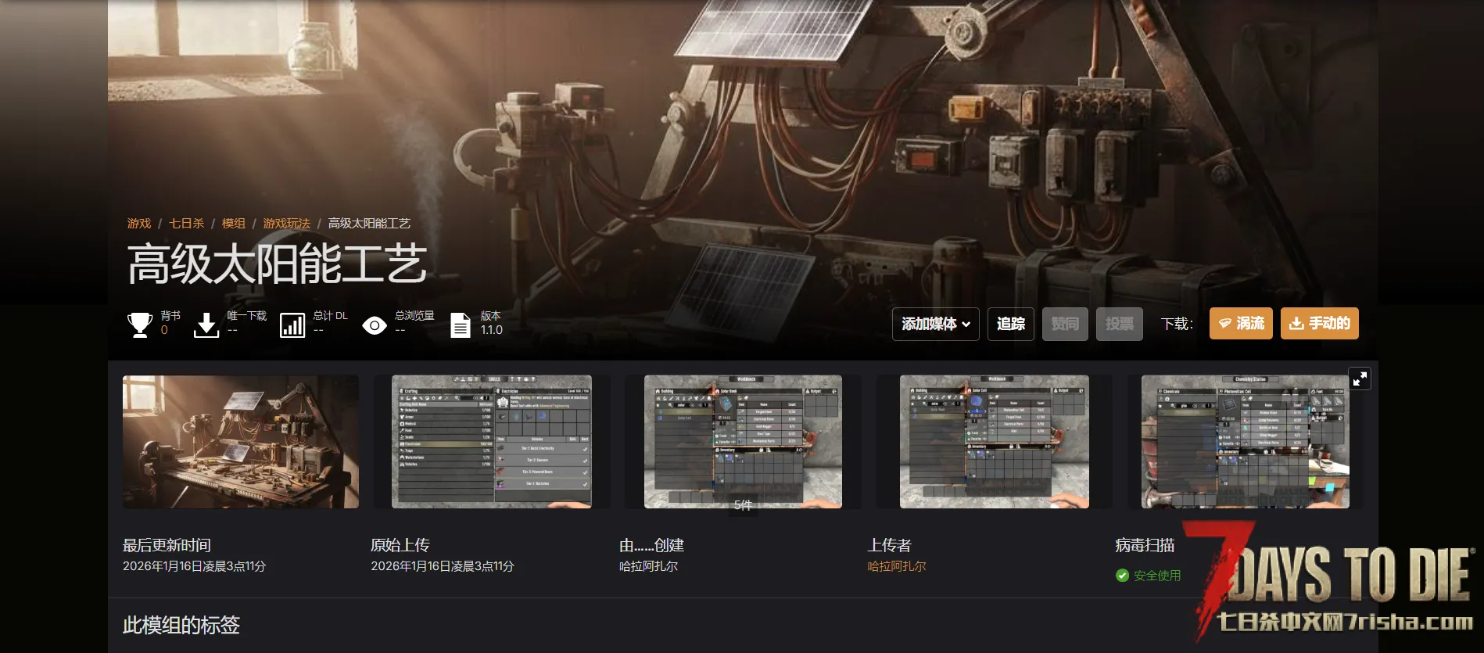Open the solar workbench artwork thumbnail
Image resolution: width=1484 pixels, height=653 pixels.
coord(241,442)
